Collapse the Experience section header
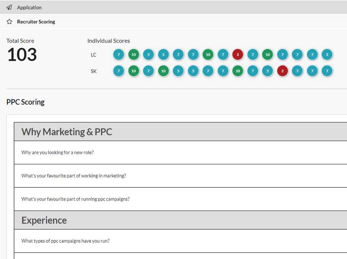The height and width of the screenshot is (259, 347). click(x=44, y=220)
